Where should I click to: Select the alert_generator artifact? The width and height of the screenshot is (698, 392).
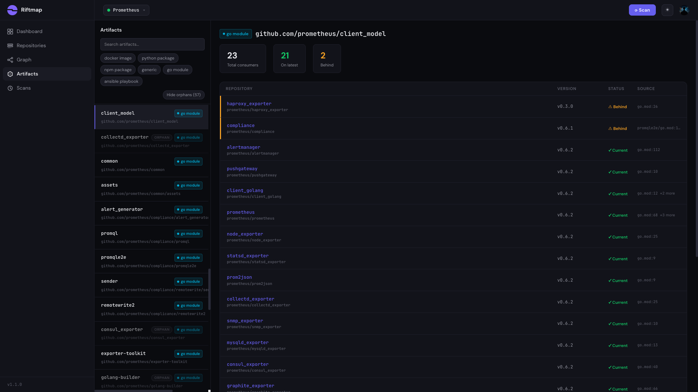click(152, 213)
